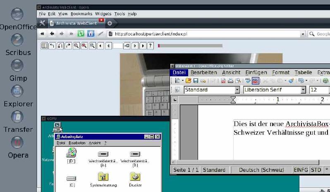Click font size field showing 12
Image resolution: width=330 pixels, height=192 pixels.
[x=319, y=90]
